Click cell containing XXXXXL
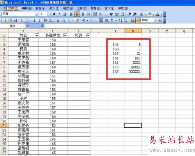 click(133, 72)
